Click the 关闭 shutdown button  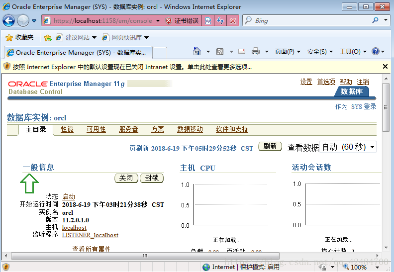[126, 178]
